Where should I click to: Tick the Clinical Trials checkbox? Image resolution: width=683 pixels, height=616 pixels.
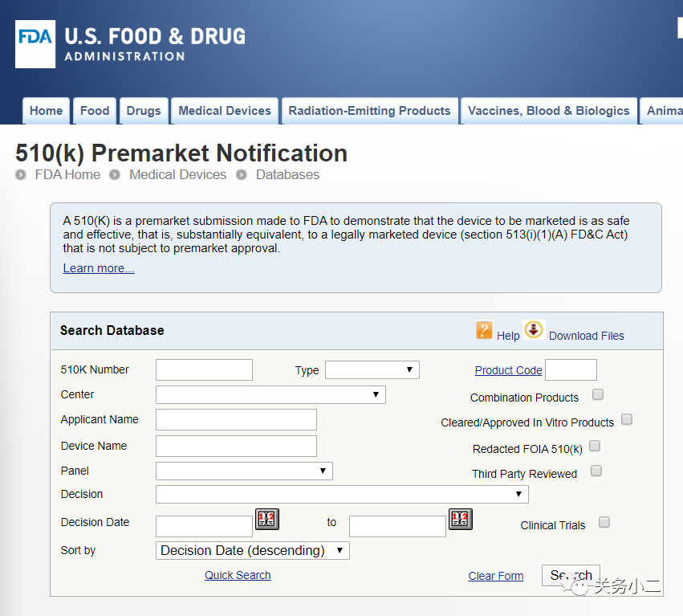(604, 522)
